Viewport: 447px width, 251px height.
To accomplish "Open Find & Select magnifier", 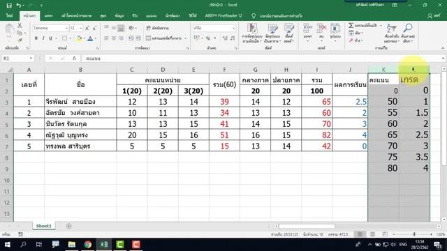I will 408,33.
